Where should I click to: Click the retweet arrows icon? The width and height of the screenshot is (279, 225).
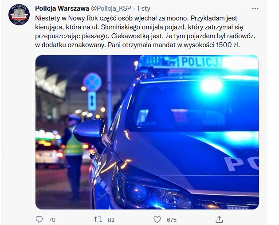coord(98,220)
